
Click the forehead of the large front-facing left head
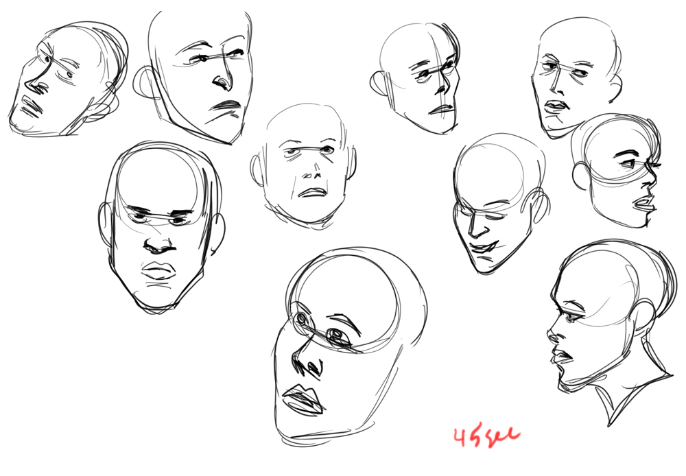tap(159, 182)
